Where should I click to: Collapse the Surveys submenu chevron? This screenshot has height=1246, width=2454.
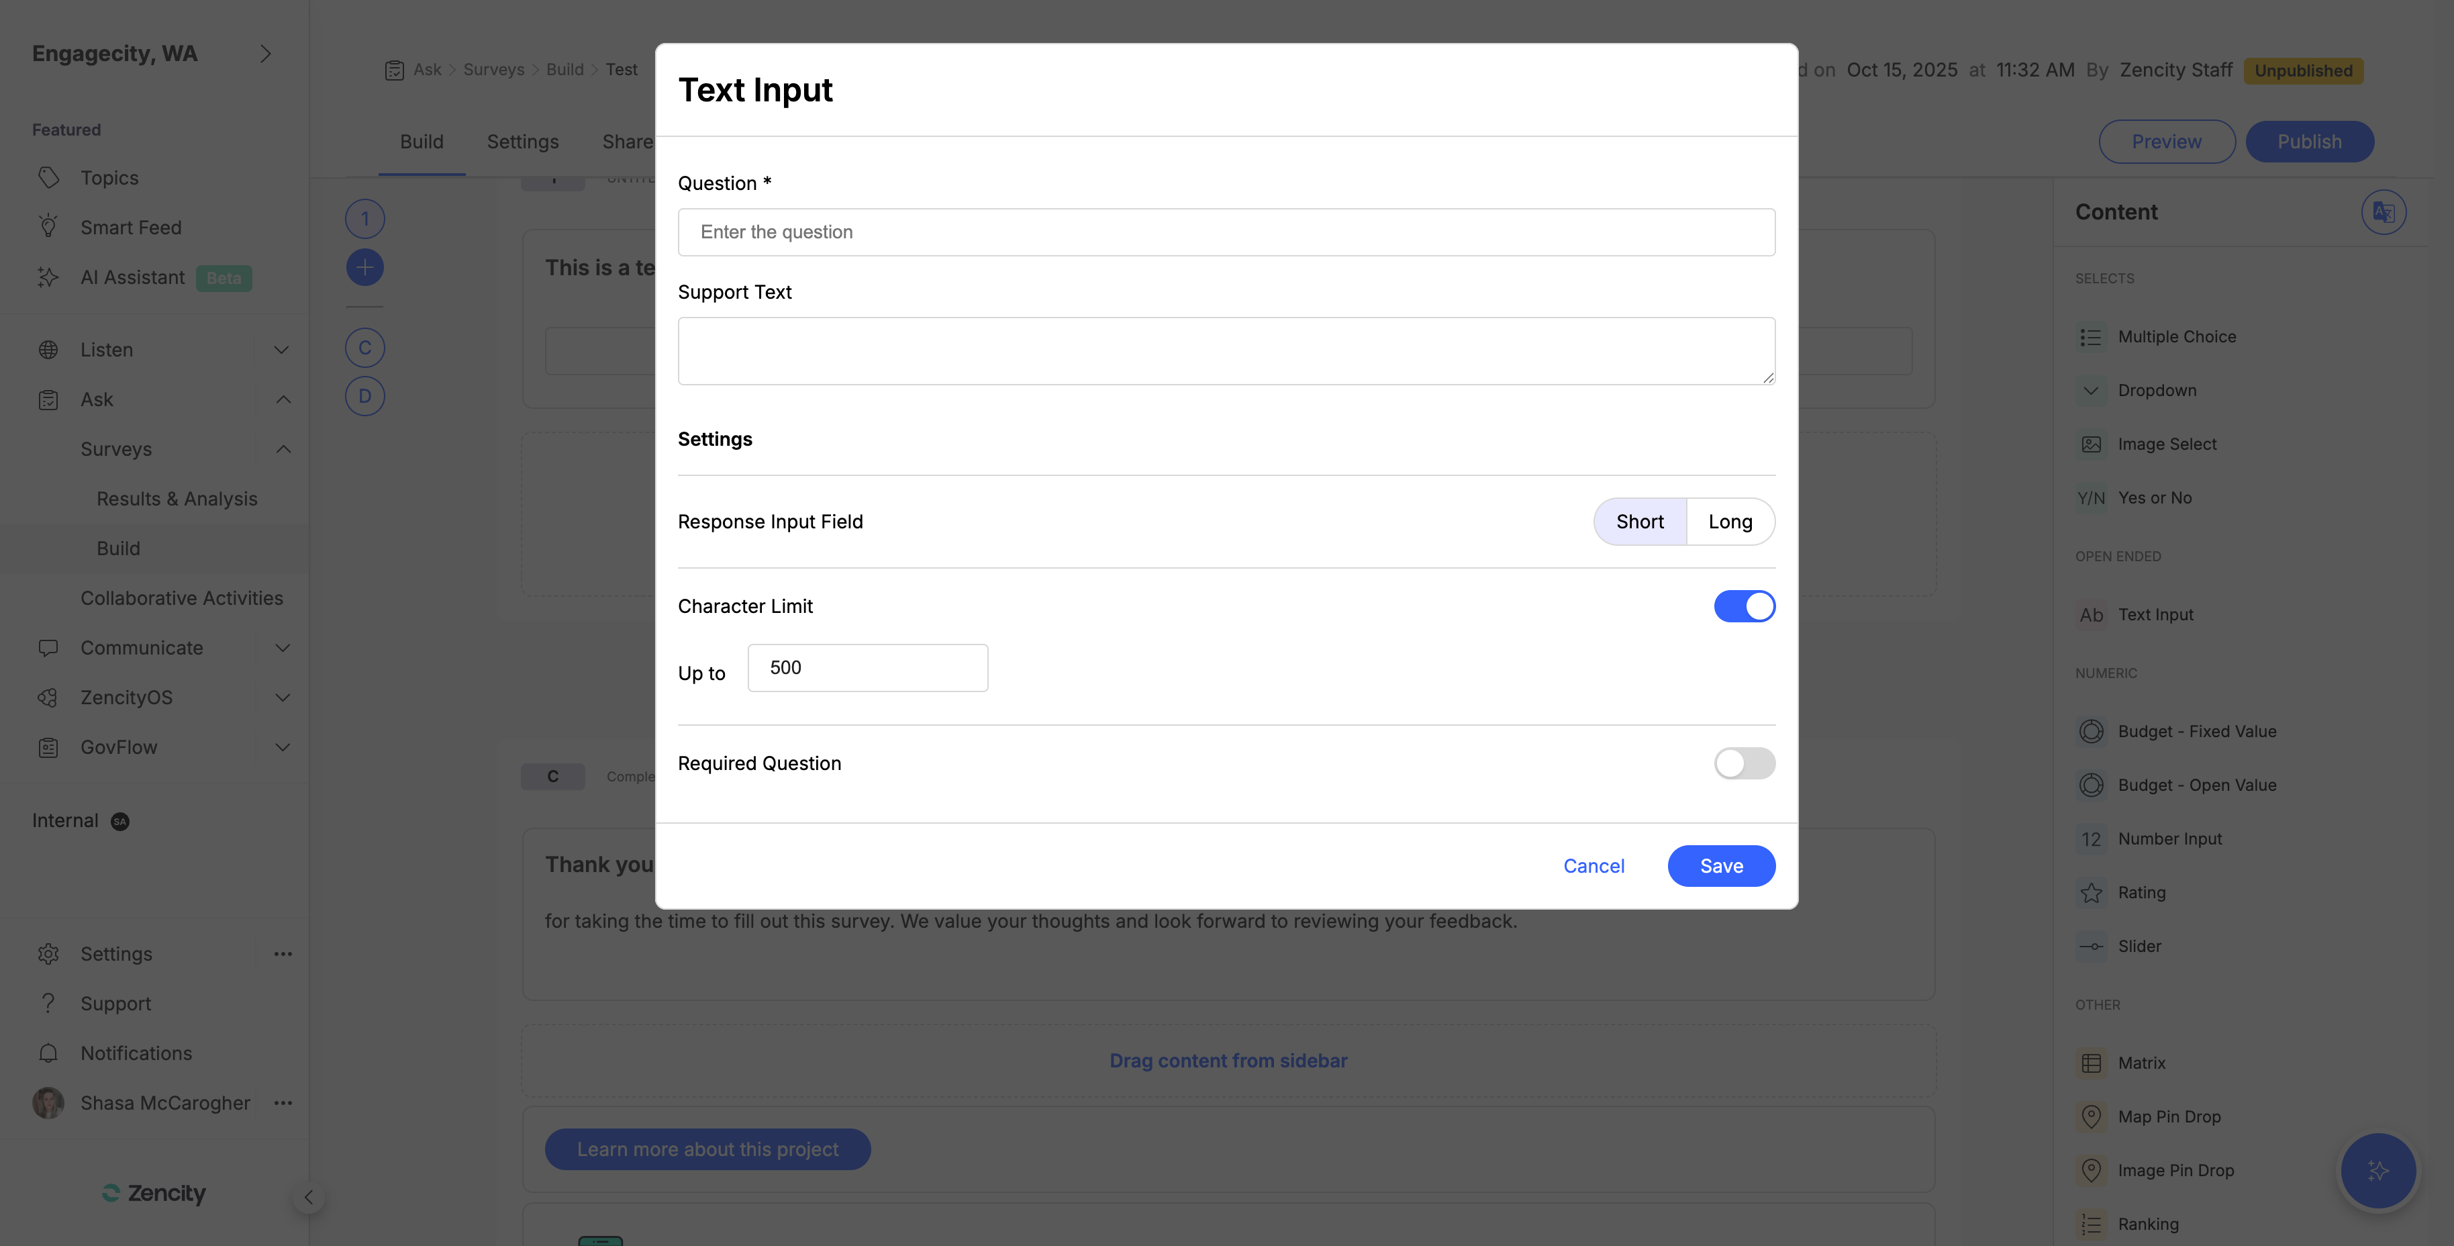coord(283,448)
